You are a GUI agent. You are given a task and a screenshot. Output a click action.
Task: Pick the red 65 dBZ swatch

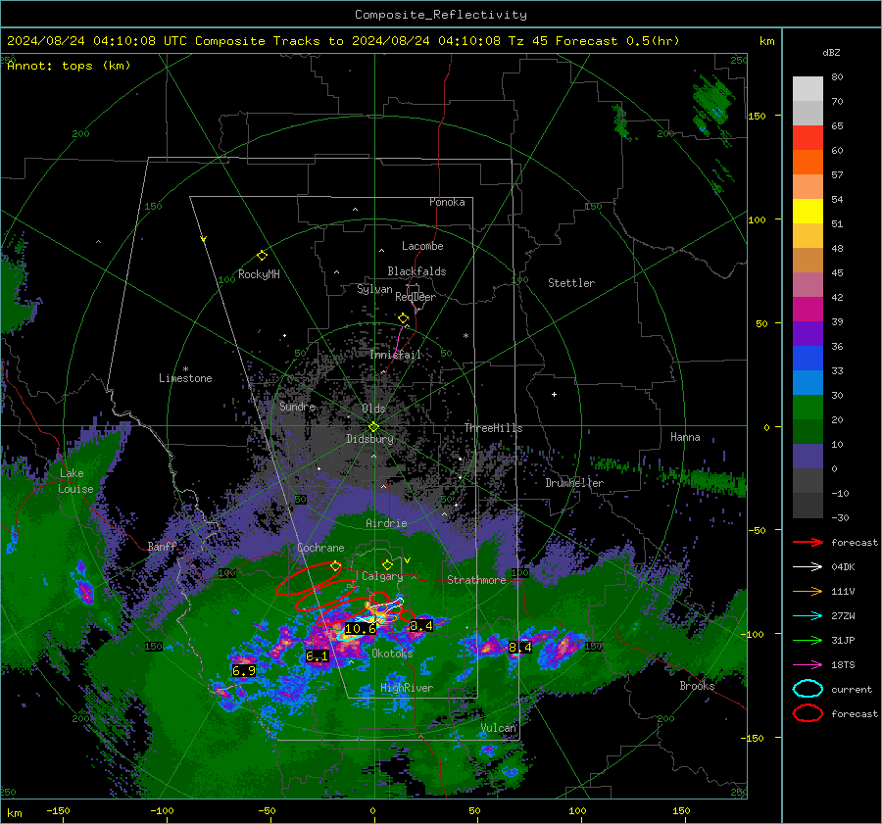pyautogui.click(x=808, y=138)
